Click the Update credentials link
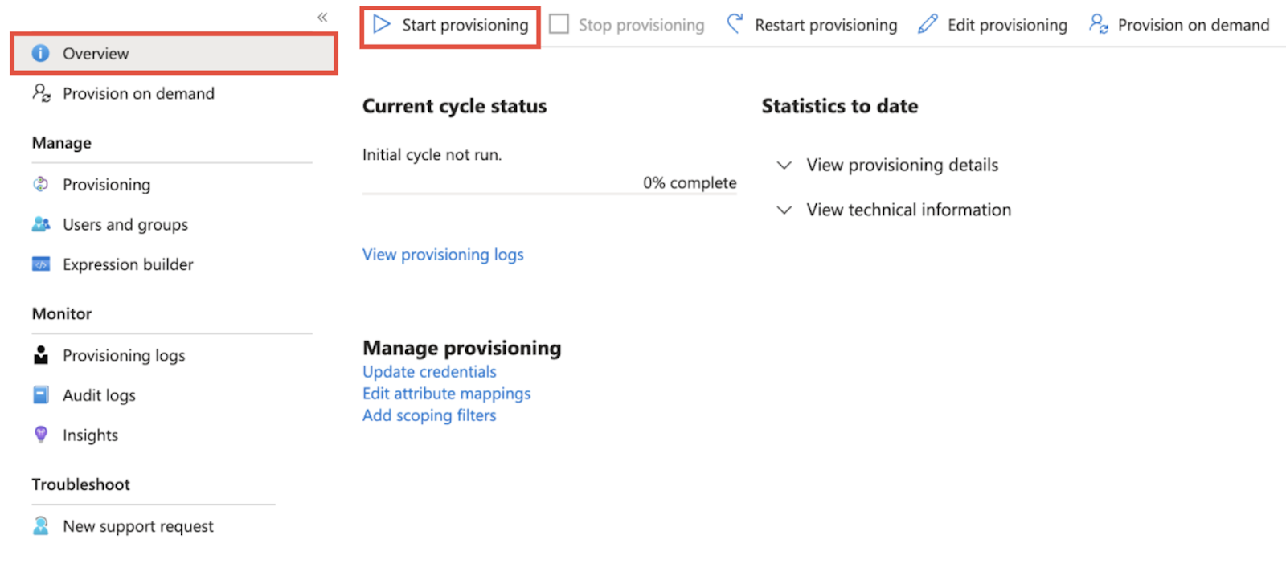1286x564 pixels. click(429, 372)
